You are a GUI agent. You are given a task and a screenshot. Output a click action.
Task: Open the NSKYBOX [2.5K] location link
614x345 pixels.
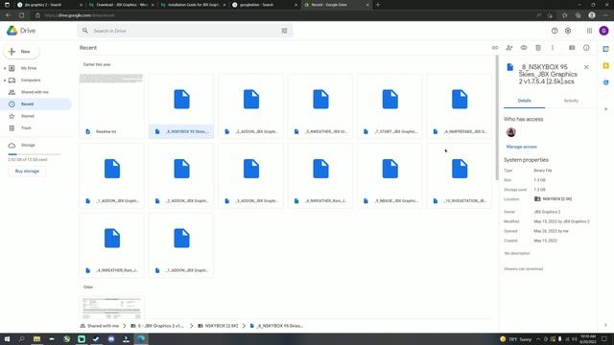coord(553,199)
